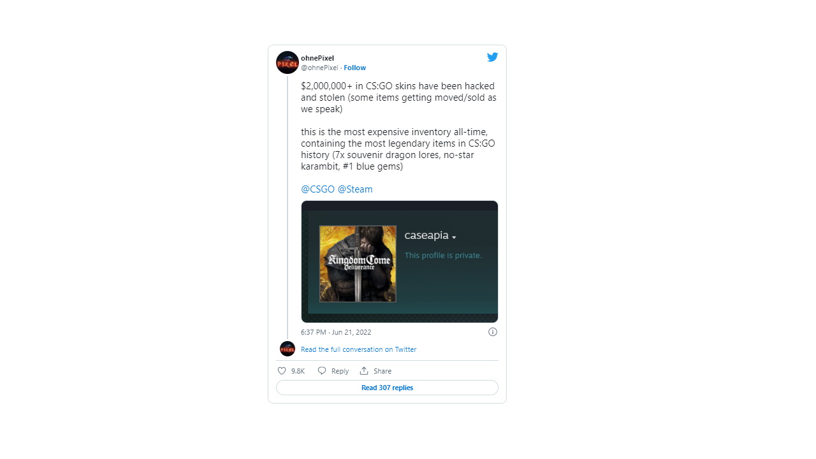
Task: Expand the caseapia dropdown arrow
Action: coord(454,238)
